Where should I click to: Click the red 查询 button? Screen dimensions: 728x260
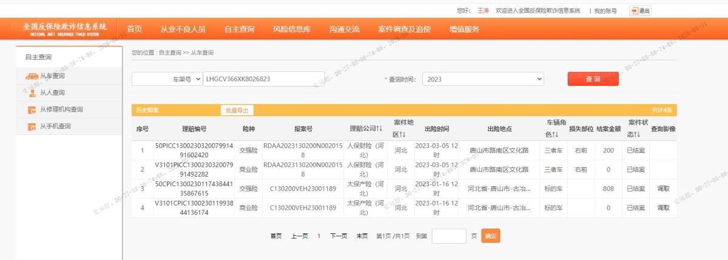pyautogui.click(x=593, y=79)
